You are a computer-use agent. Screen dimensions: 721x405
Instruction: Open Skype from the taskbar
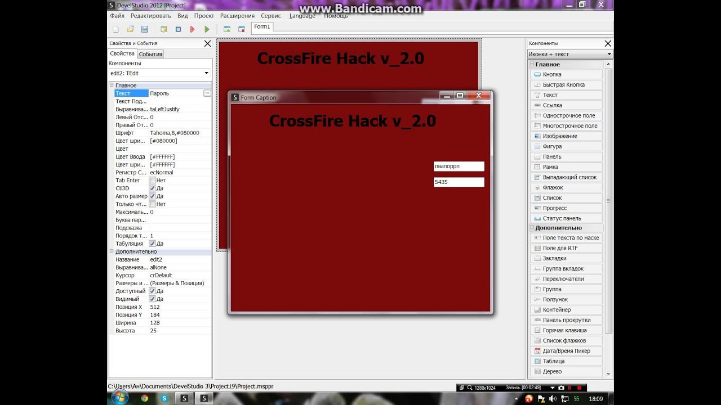pyautogui.click(x=164, y=398)
